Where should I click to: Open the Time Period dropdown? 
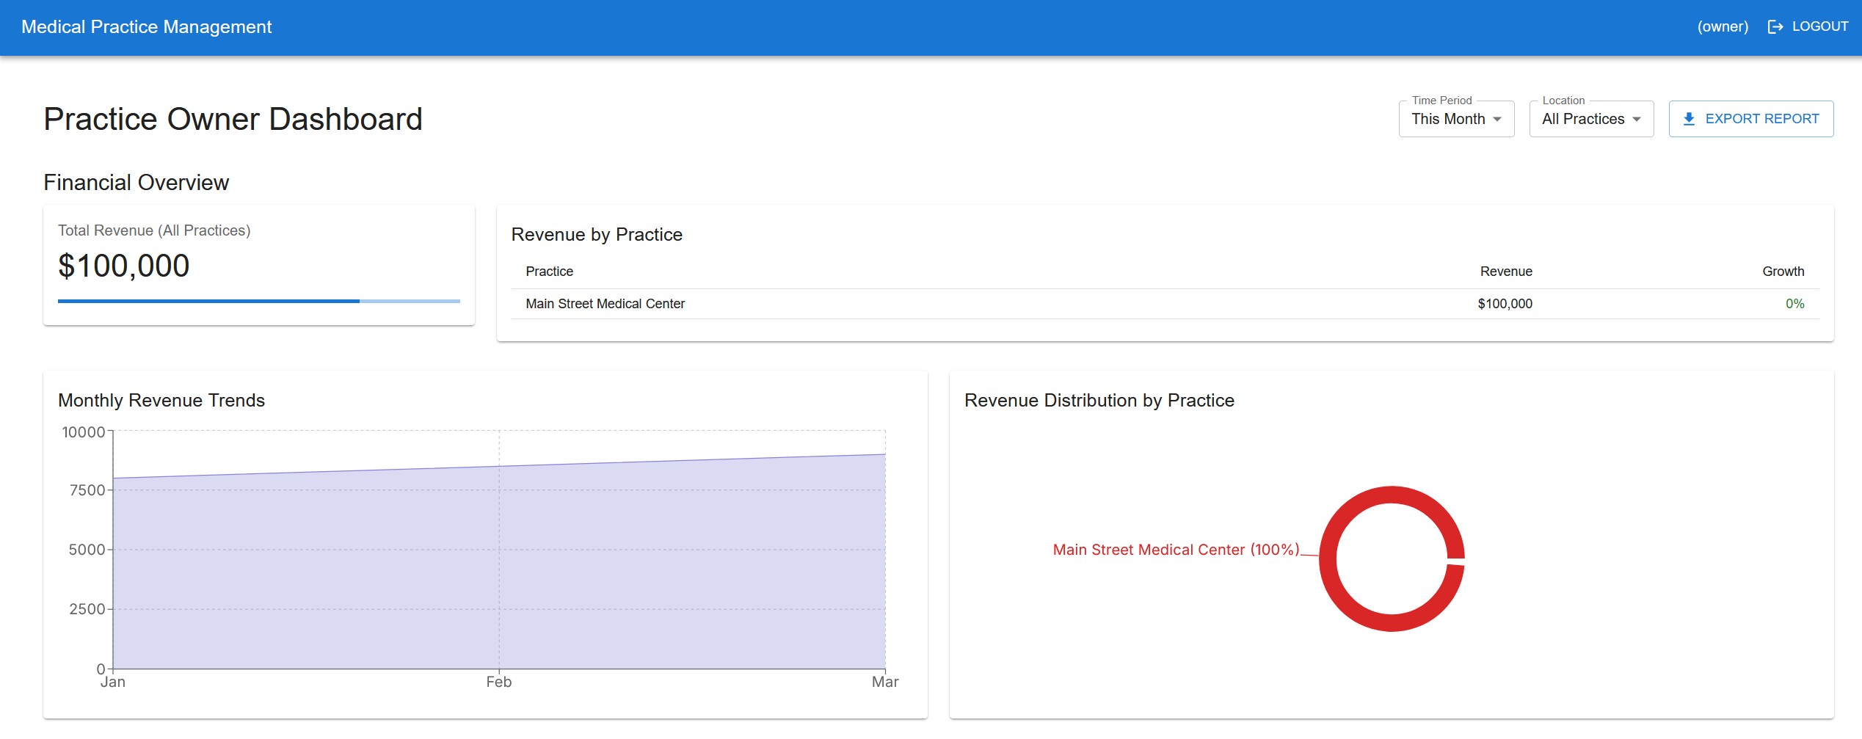tap(1455, 119)
